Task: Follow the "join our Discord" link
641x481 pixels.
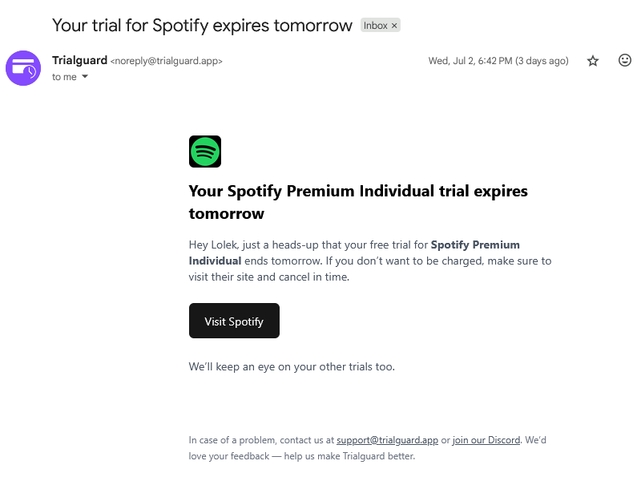Action: (486, 440)
